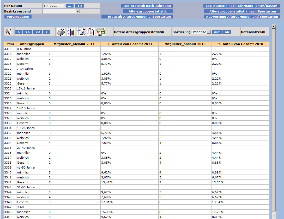
Task: Go to next record with > button
Action: [19, 32]
